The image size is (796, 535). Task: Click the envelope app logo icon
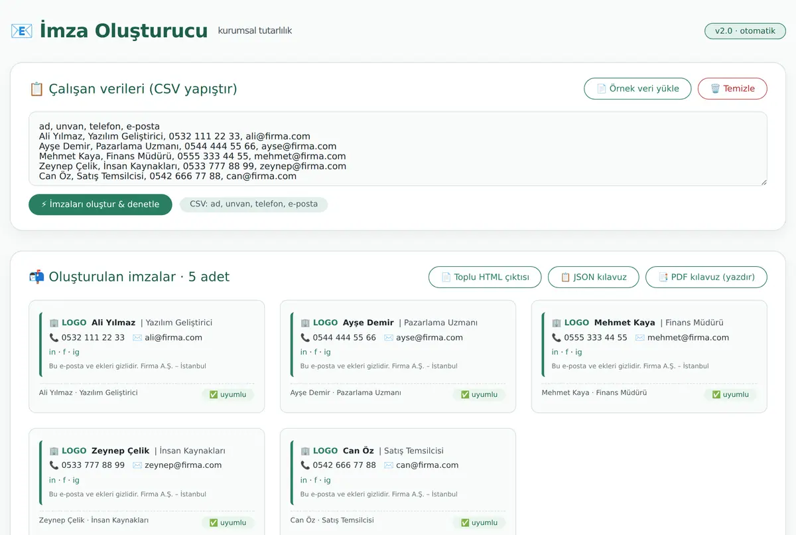tap(21, 31)
